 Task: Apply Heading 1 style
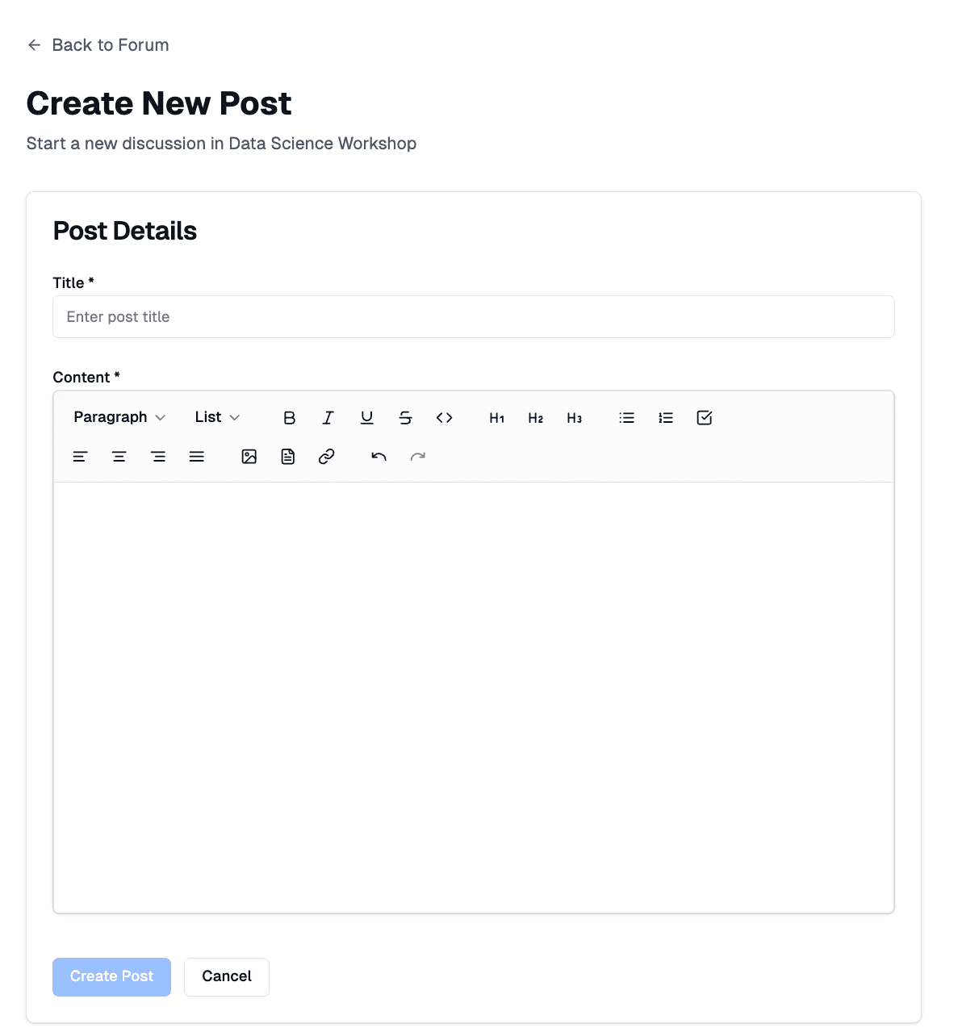(496, 417)
